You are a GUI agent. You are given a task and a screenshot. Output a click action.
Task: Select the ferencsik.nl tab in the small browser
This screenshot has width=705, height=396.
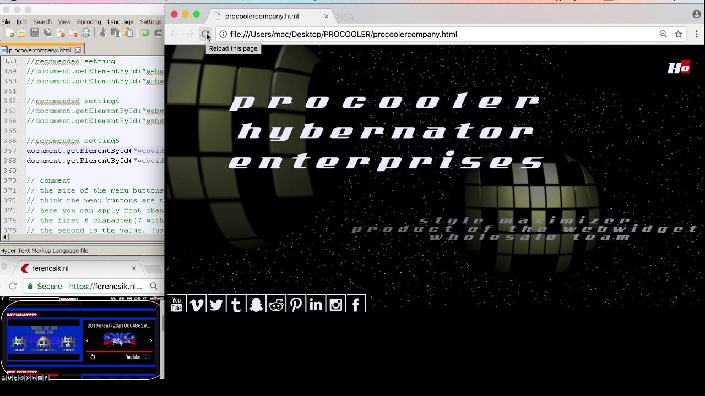[x=77, y=268]
